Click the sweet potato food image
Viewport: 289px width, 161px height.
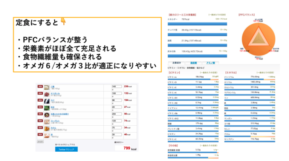46,93
